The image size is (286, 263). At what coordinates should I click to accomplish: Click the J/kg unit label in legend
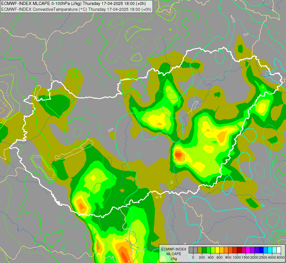pyautogui.click(x=174, y=259)
